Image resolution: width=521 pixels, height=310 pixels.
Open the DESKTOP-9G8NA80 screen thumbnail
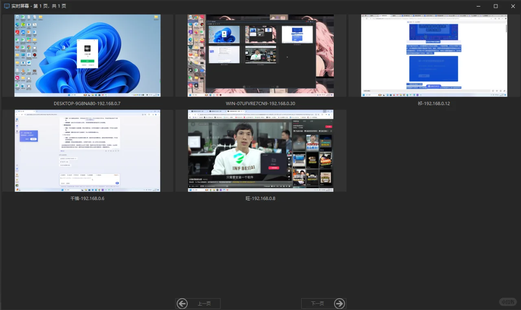tap(88, 56)
